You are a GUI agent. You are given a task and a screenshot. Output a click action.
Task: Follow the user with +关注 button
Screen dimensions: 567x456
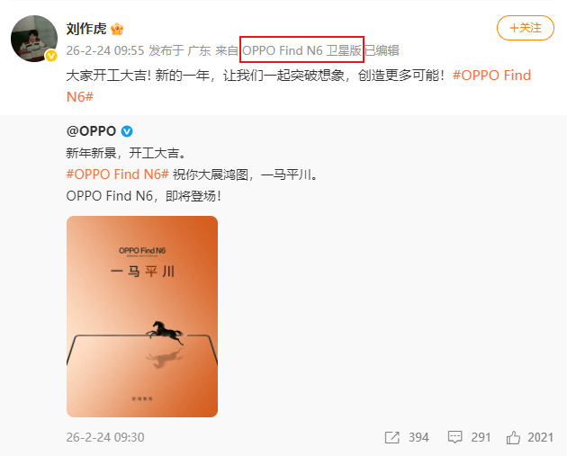[525, 28]
